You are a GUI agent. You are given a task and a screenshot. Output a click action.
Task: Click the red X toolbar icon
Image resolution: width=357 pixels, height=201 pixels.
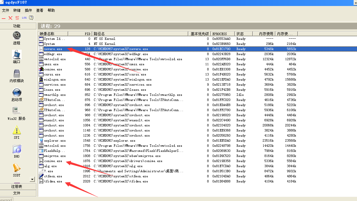click(11, 18)
